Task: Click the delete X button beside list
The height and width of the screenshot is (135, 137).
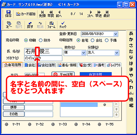Action: point(116,104)
